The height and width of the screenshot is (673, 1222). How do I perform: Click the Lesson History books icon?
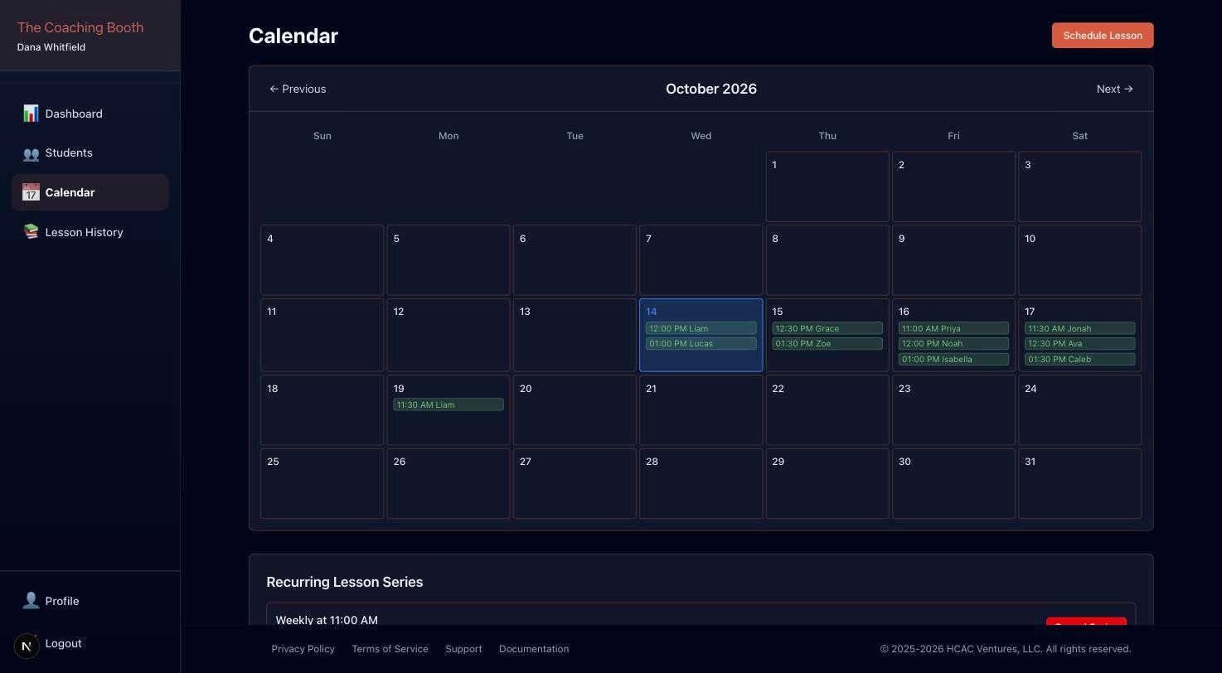point(31,232)
